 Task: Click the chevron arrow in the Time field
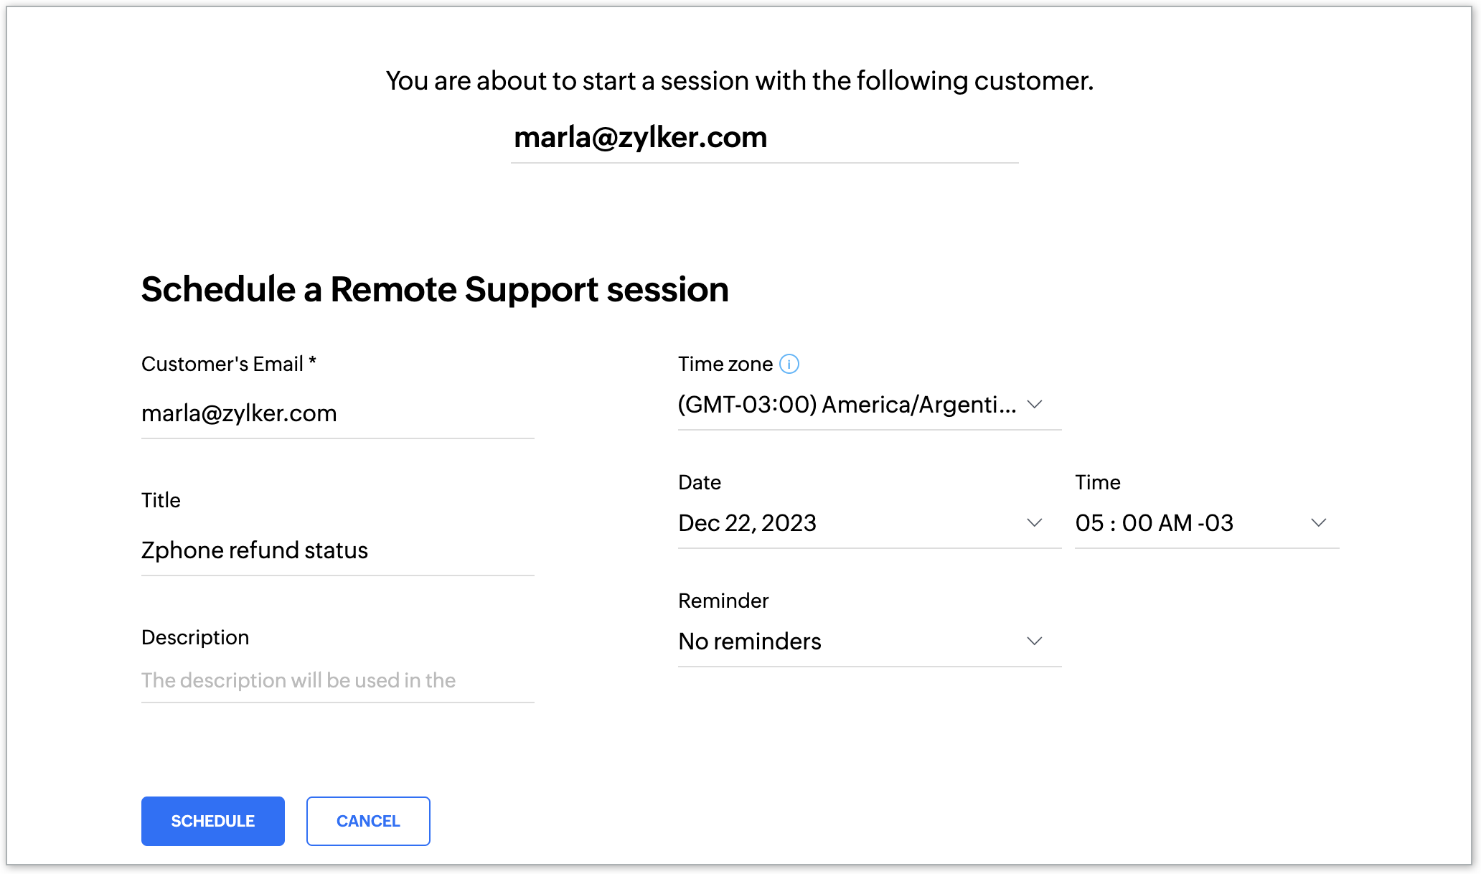click(x=1318, y=523)
